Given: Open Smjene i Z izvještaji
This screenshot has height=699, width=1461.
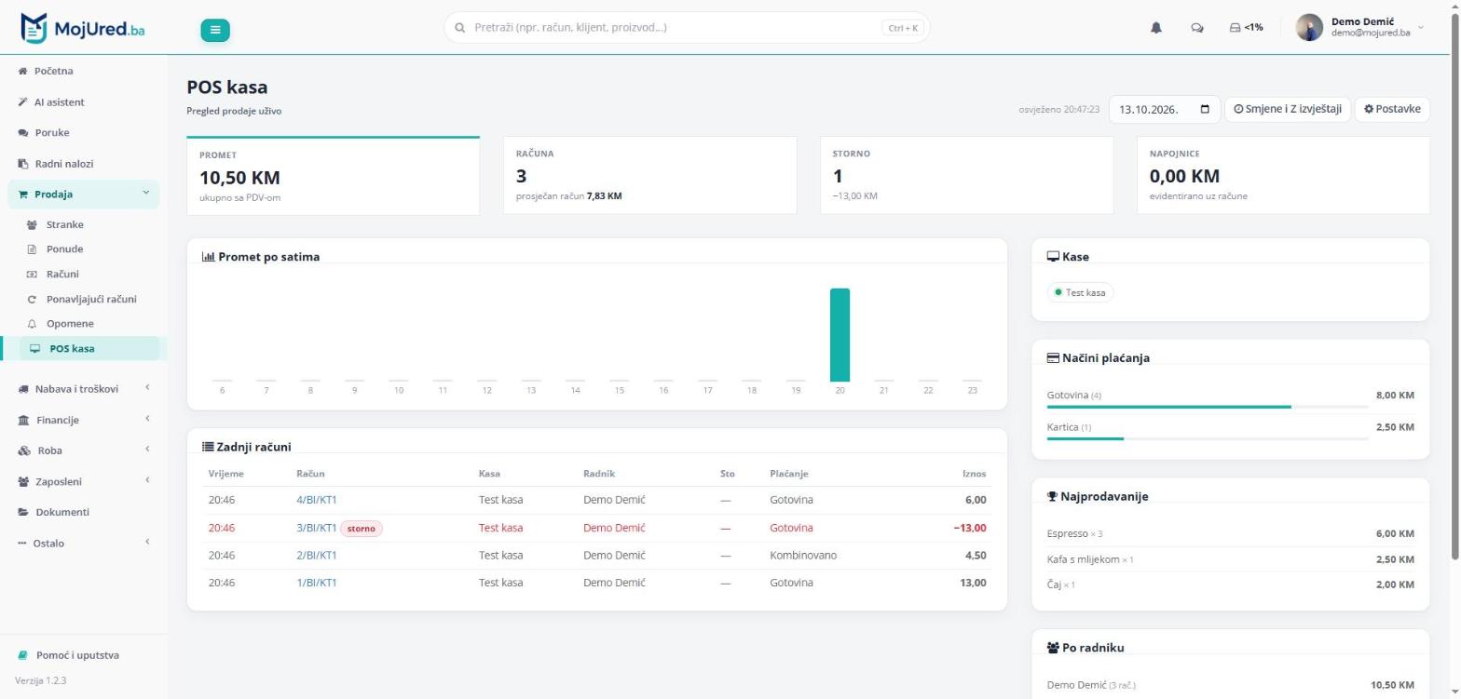Looking at the screenshot, I should click(x=1287, y=109).
